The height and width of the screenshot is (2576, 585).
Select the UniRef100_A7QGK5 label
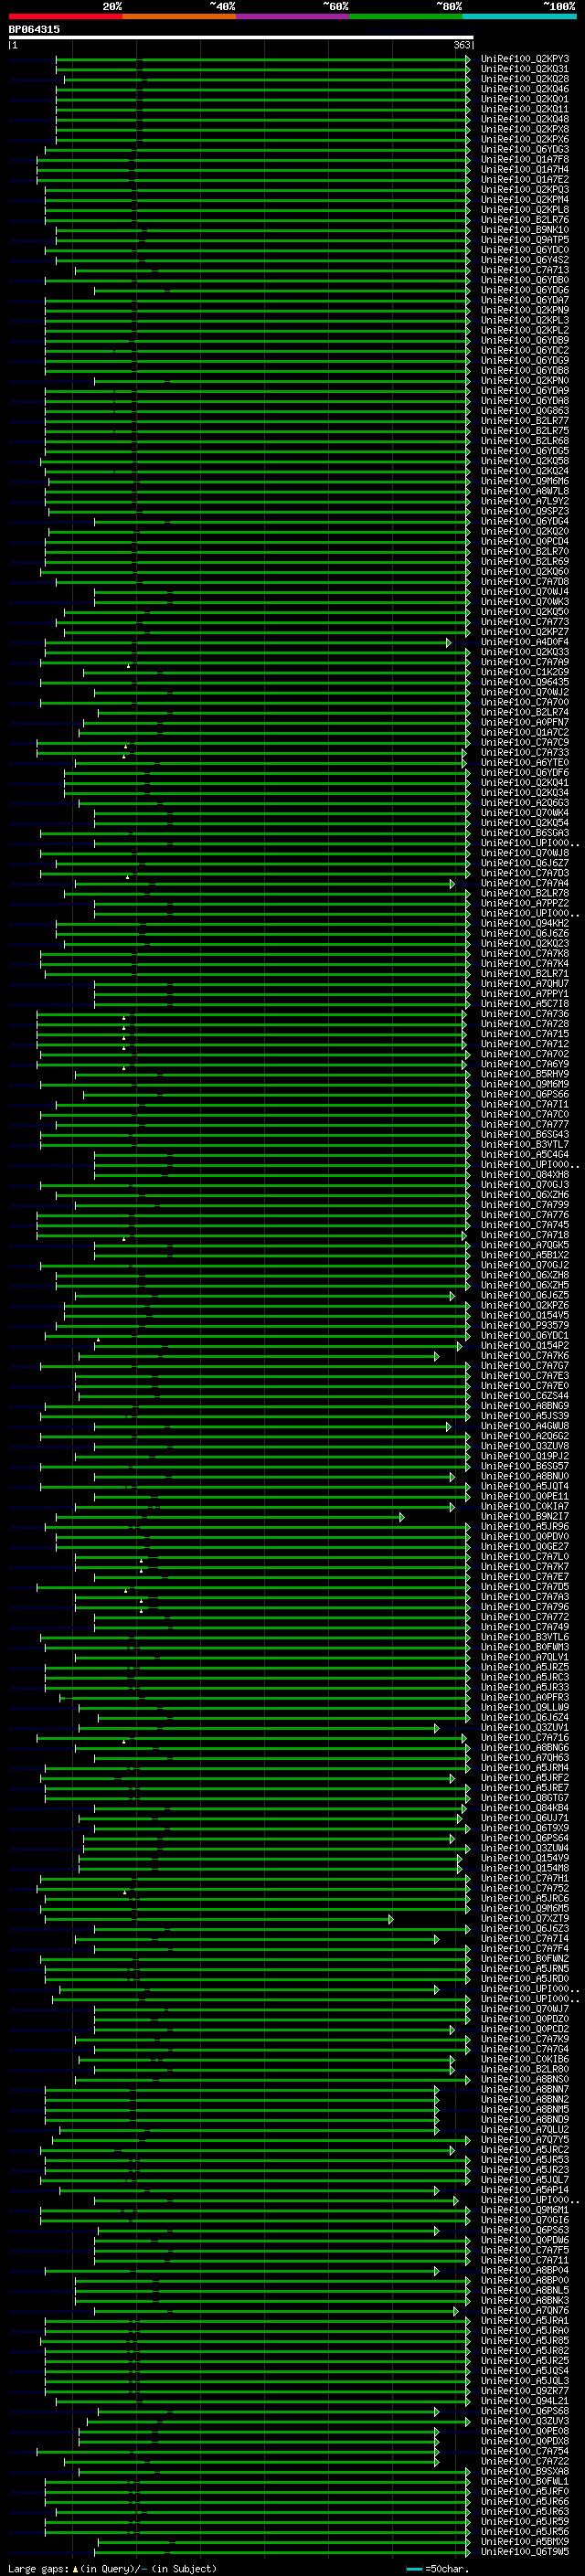524,1245
